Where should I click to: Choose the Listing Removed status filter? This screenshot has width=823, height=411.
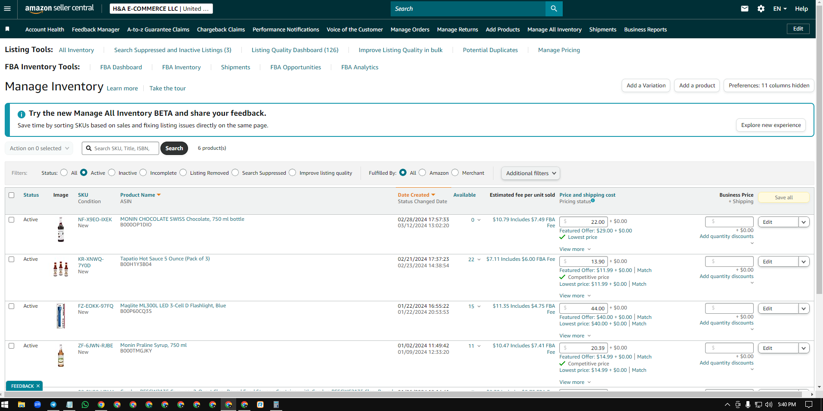(x=183, y=173)
